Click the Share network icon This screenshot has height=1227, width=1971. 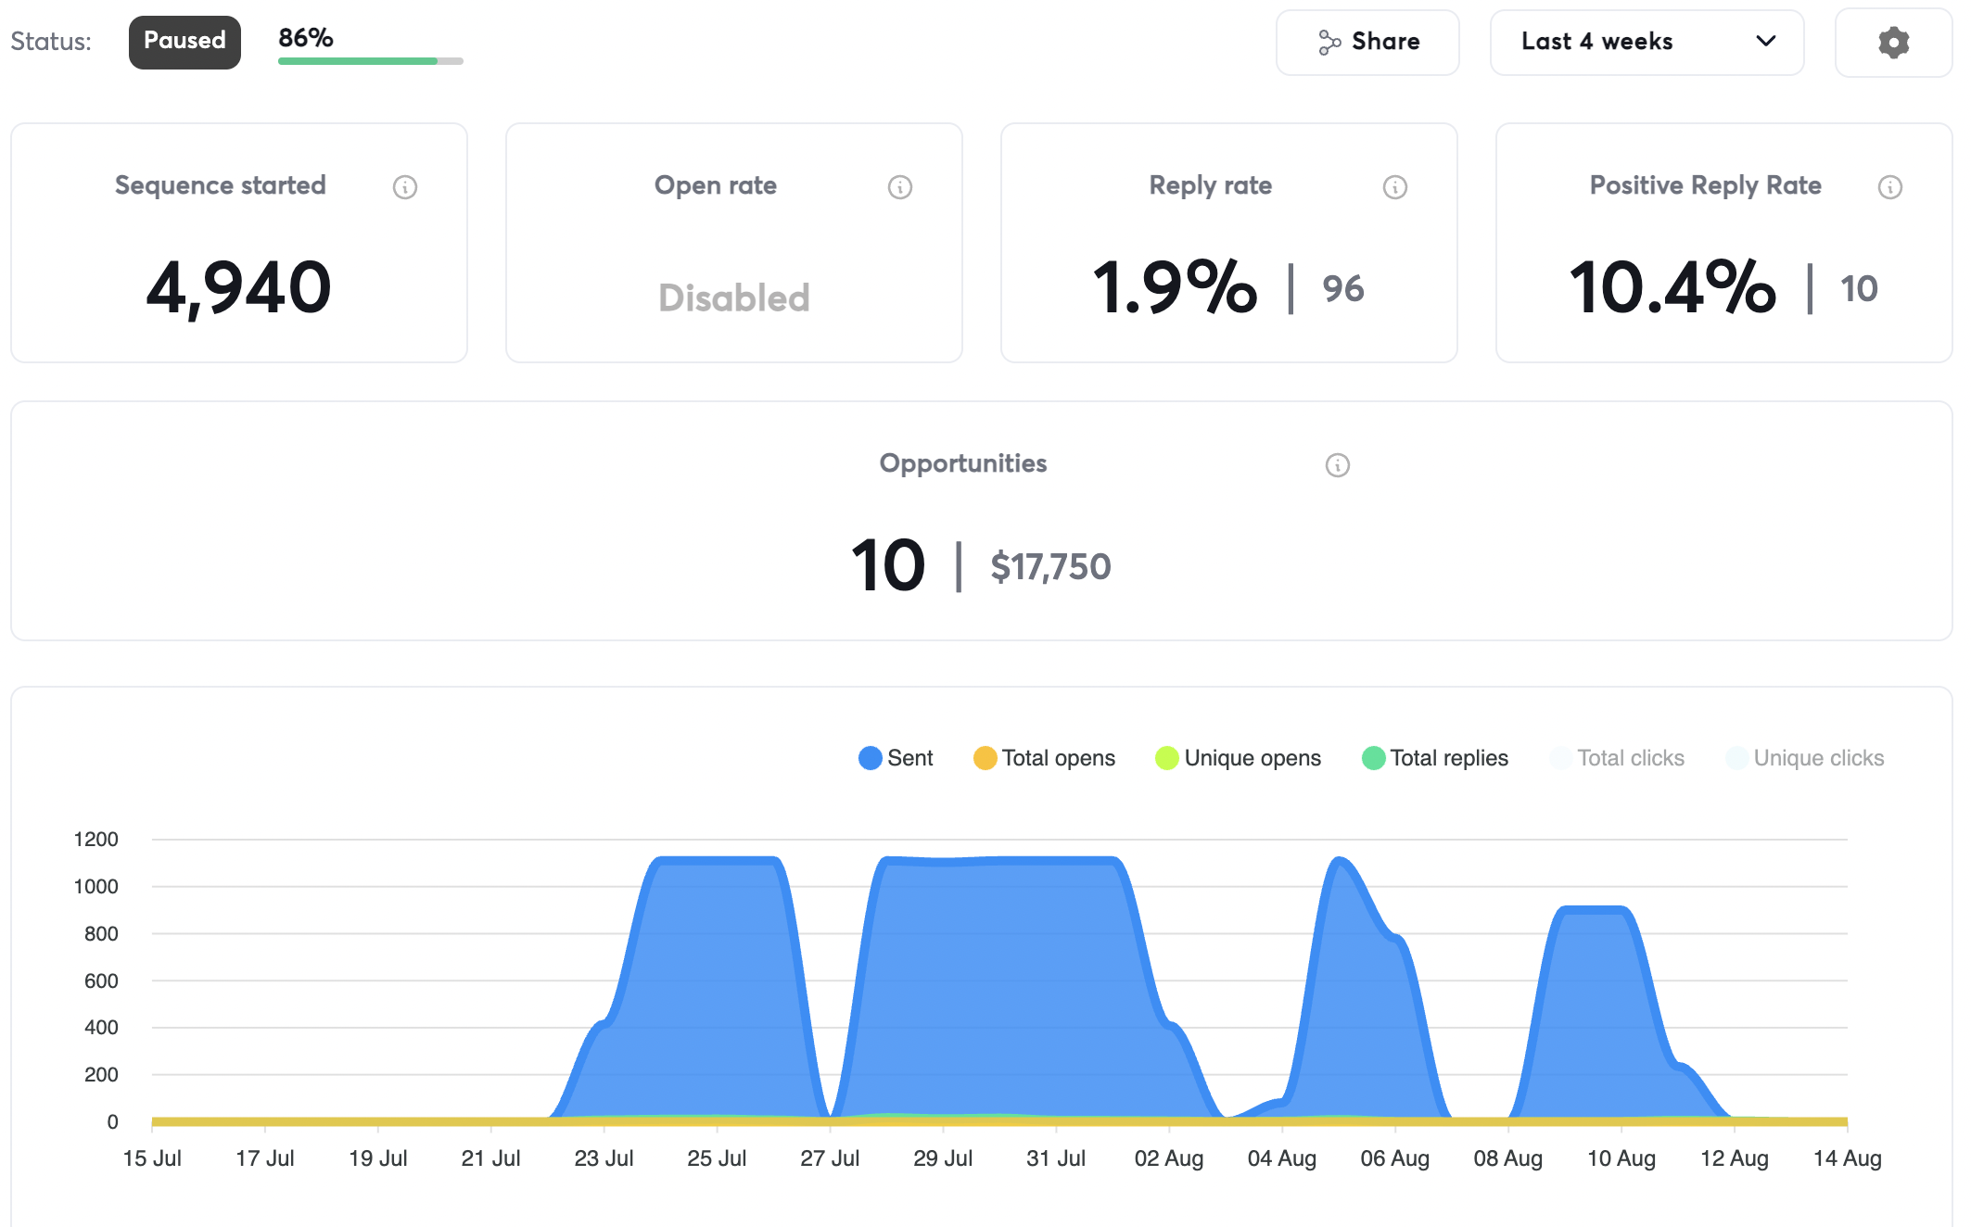pos(1329,43)
